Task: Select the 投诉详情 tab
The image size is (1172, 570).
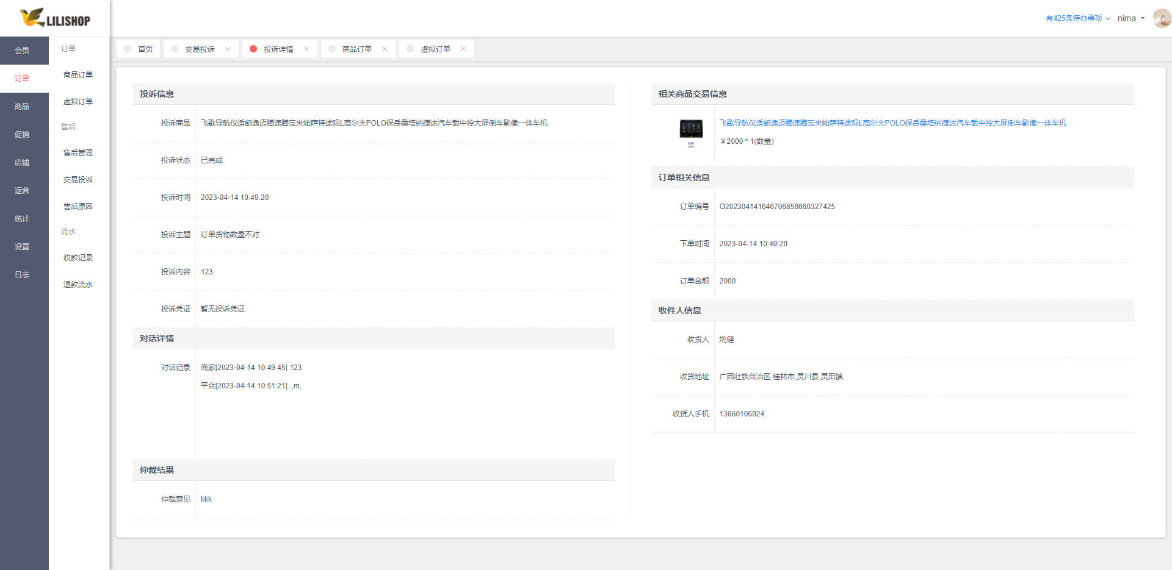Action: pyautogui.click(x=278, y=49)
